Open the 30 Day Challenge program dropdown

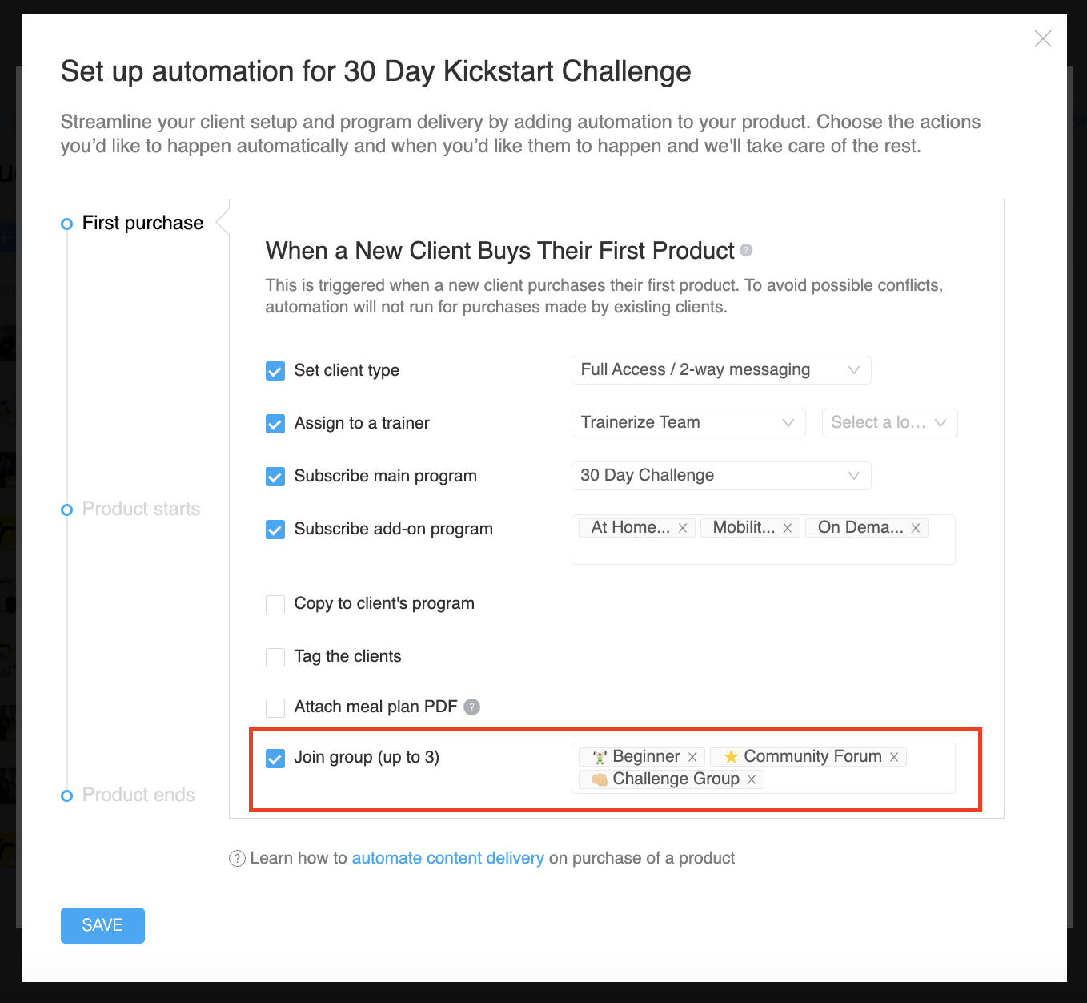coord(720,476)
